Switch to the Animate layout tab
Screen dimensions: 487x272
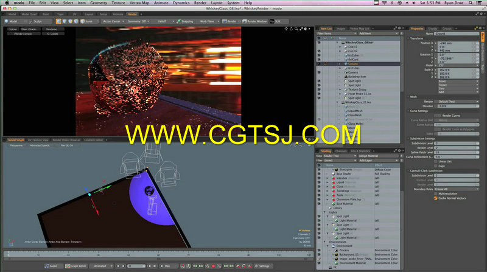click(x=117, y=14)
